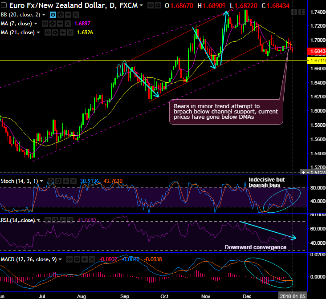This screenshot has width=326, height=299.
Task: Click the MA (21, close) label
Action: click(x=18, y=32)
